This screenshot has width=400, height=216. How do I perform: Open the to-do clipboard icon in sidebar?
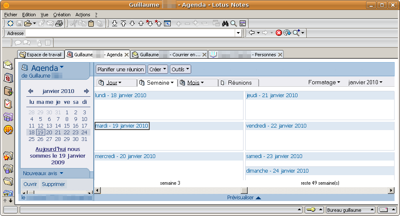click(x=8, y=103)
